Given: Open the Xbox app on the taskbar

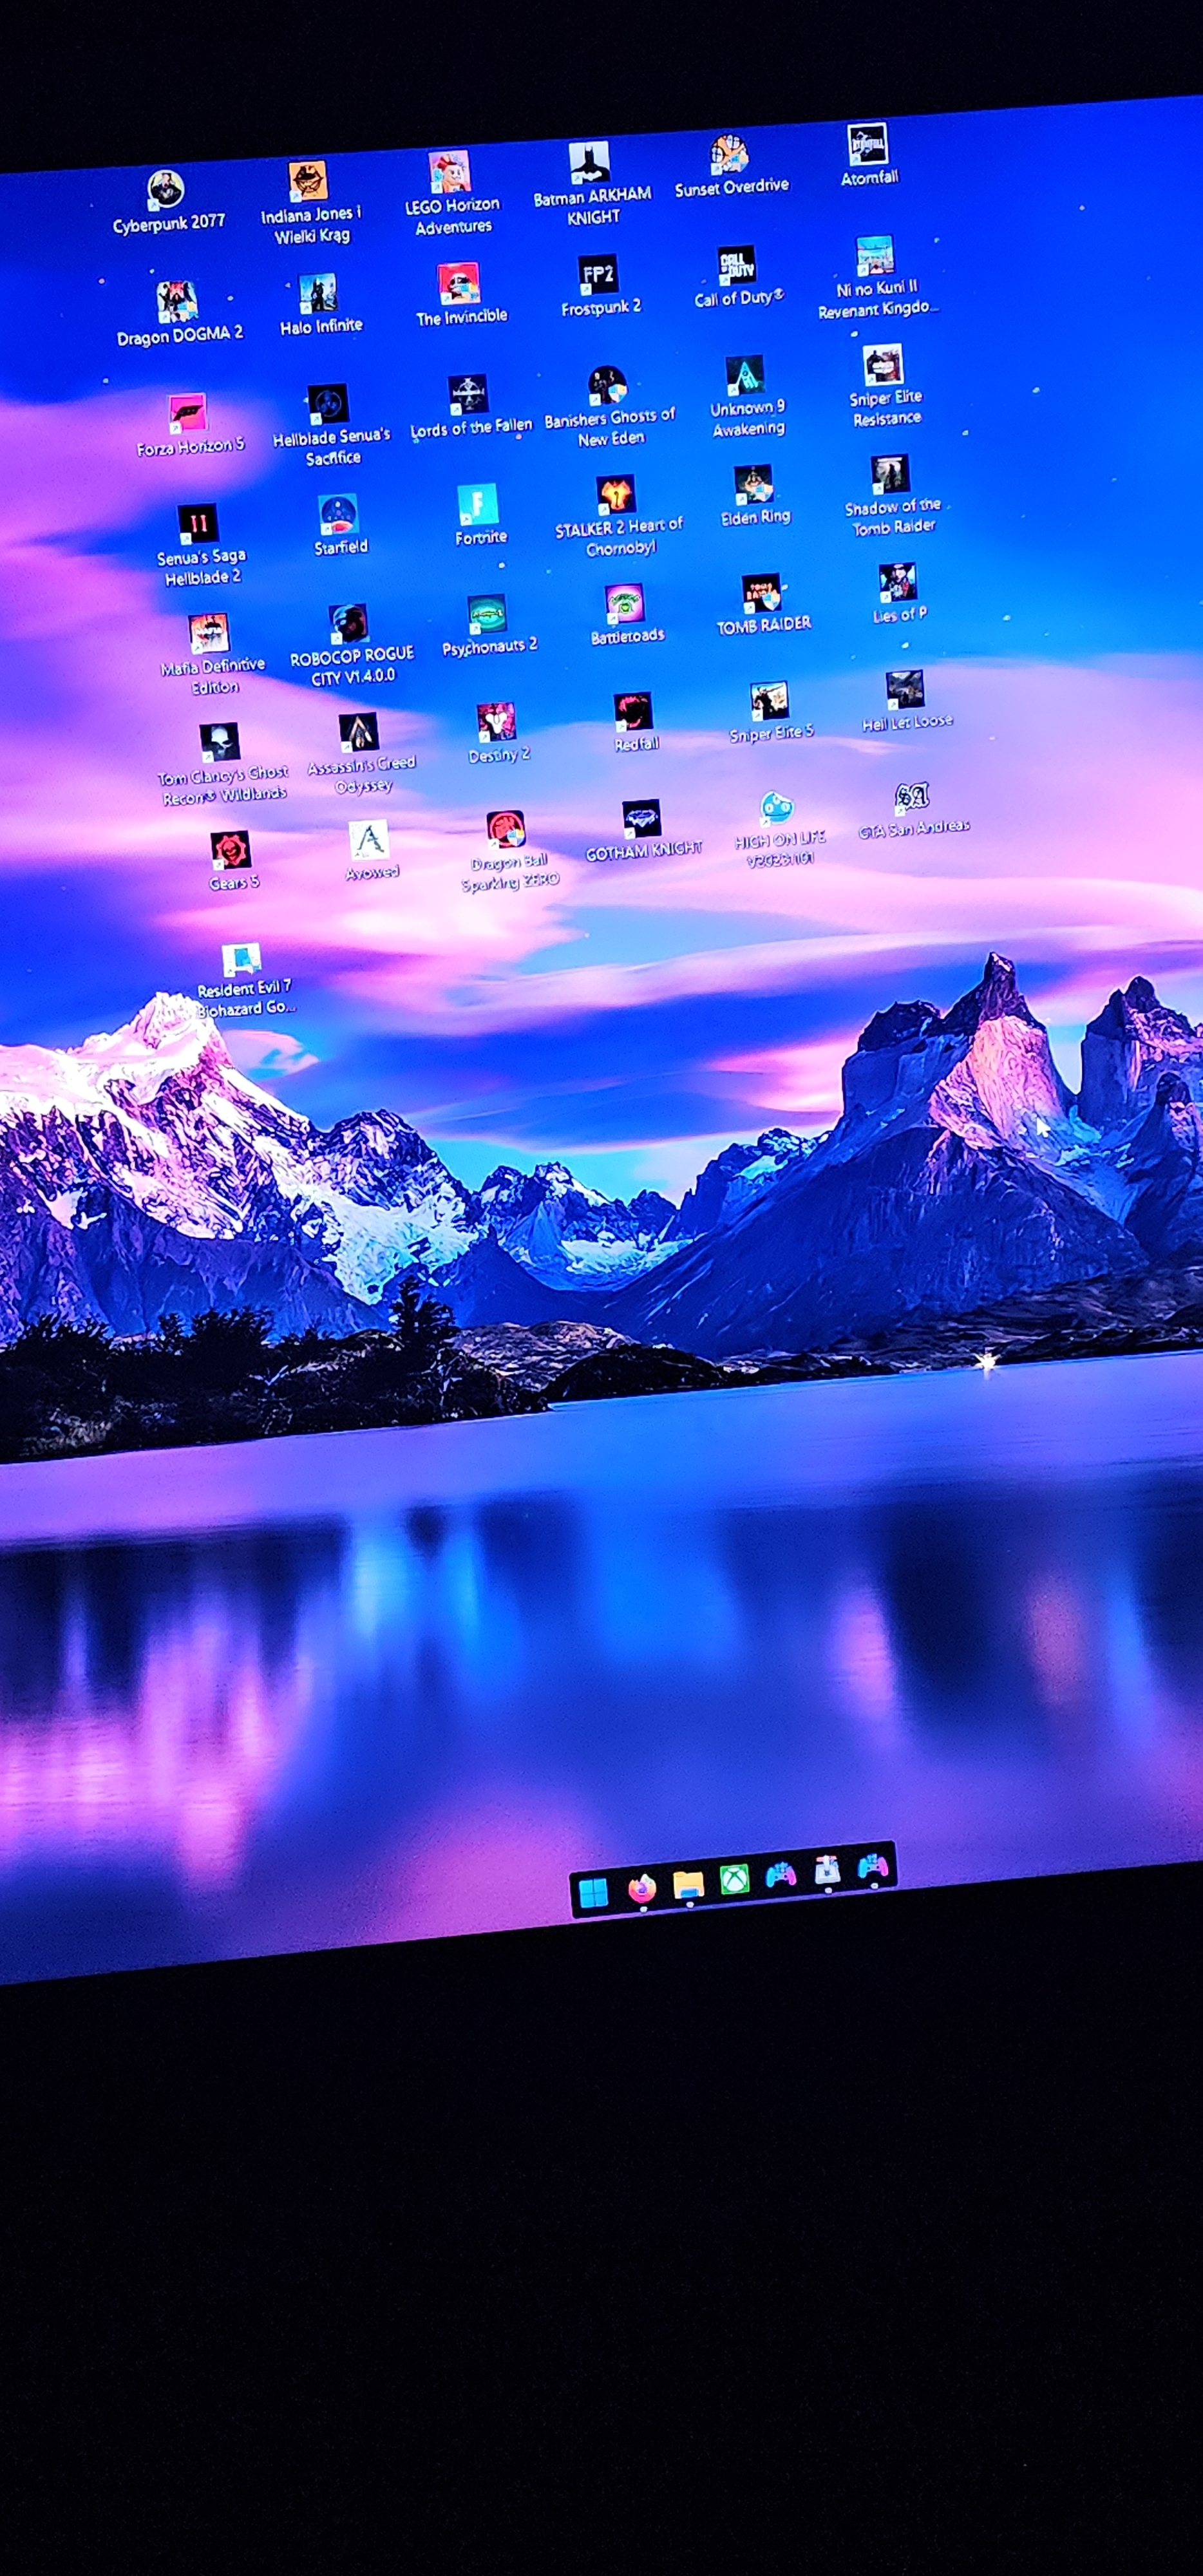Looking at the screenshot, I should pos(735,1880).
